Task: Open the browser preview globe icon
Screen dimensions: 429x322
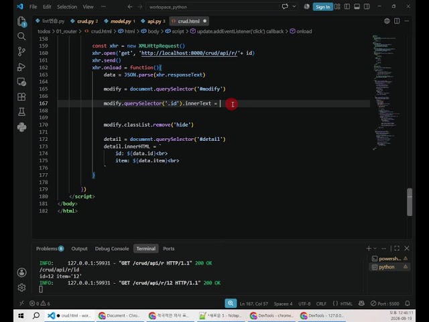Action: (387, 21)
